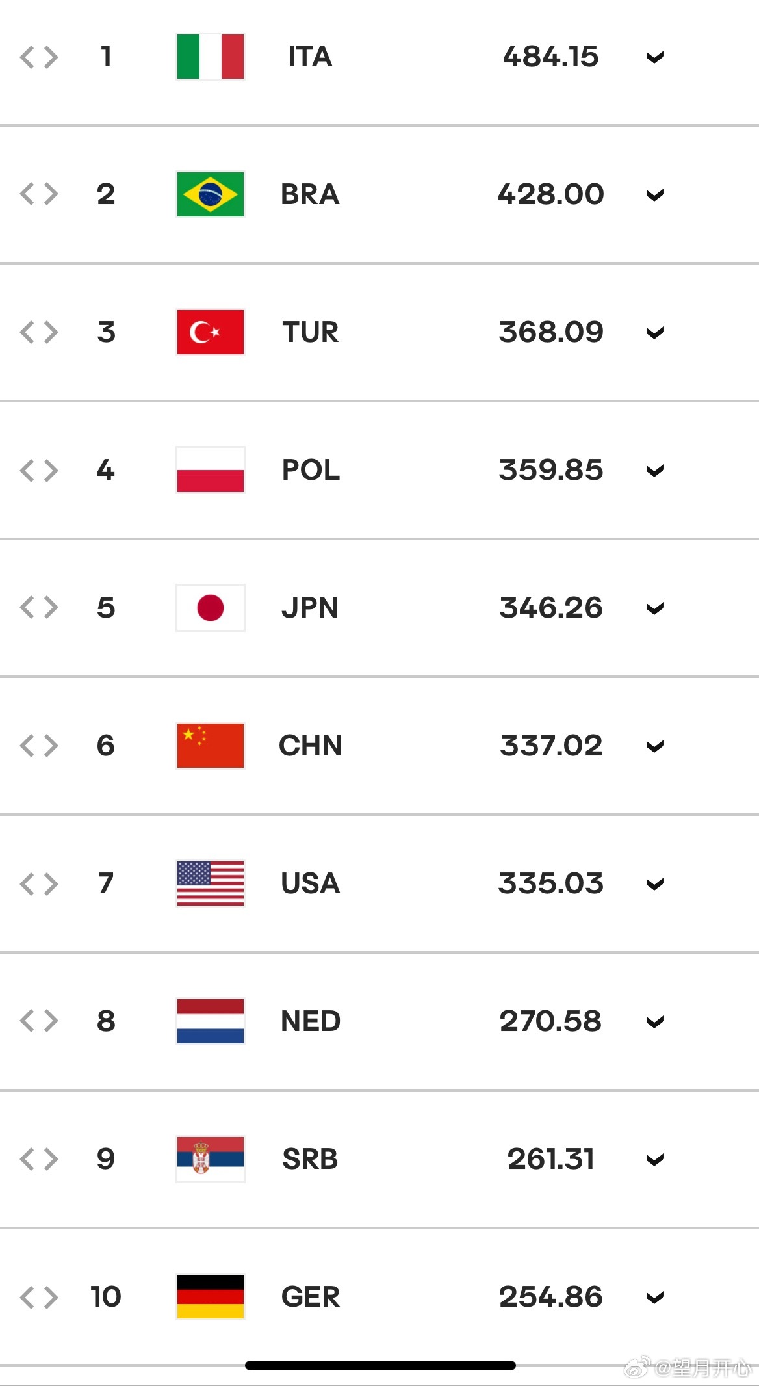759x1386 pixels.
Task: Click the USA score 335.03
Action: [551, 883]
